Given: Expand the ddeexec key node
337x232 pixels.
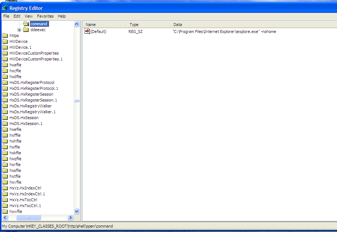Looking at the screenshot, I should point(19,30).
